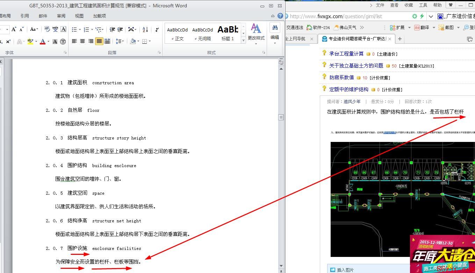
Task: Open the 审阅 ribbon tab
Action: click(x=61, y=16)
